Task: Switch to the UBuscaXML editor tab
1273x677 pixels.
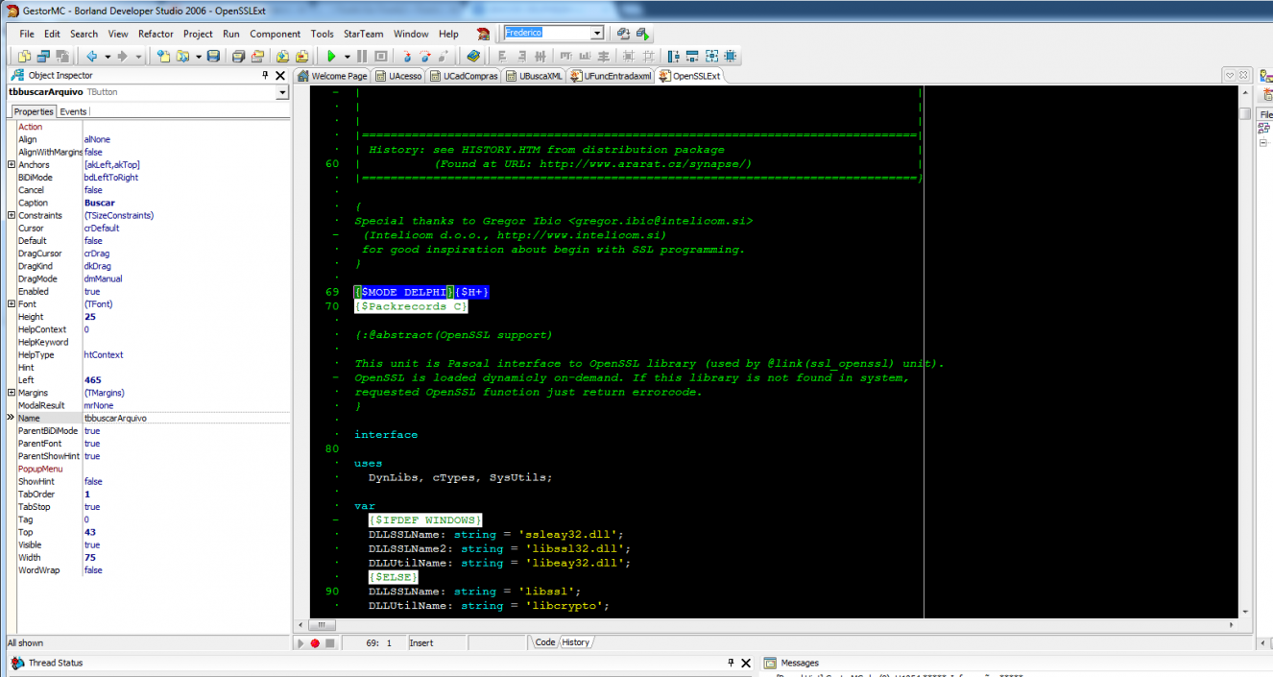Action: [x=535, y=76]
